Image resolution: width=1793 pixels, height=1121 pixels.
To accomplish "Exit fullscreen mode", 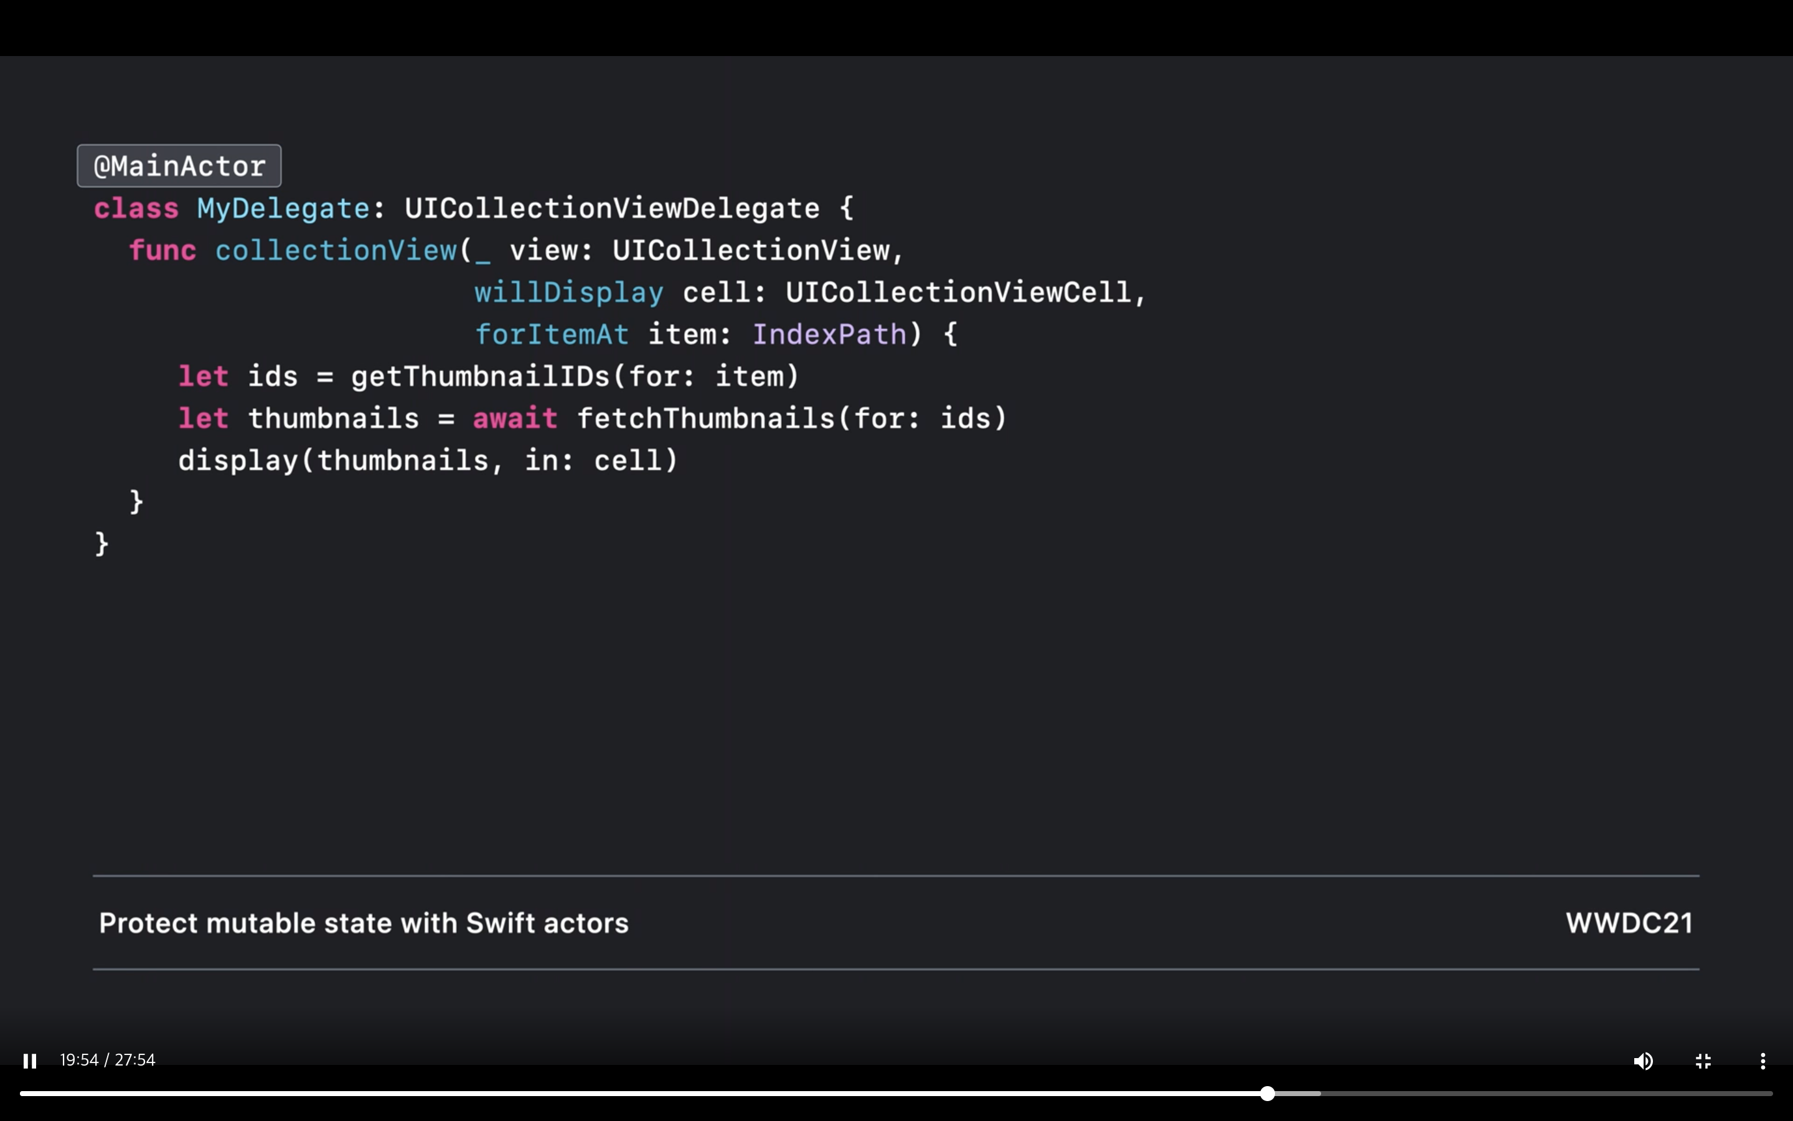I will click(x=1703, y=1061).
